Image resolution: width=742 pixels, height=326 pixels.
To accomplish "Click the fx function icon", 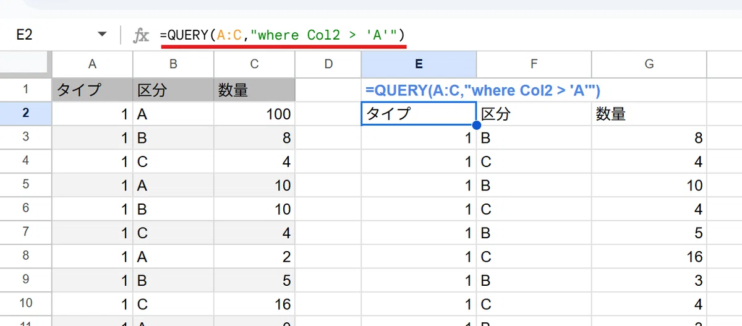I will coord(141,35).
